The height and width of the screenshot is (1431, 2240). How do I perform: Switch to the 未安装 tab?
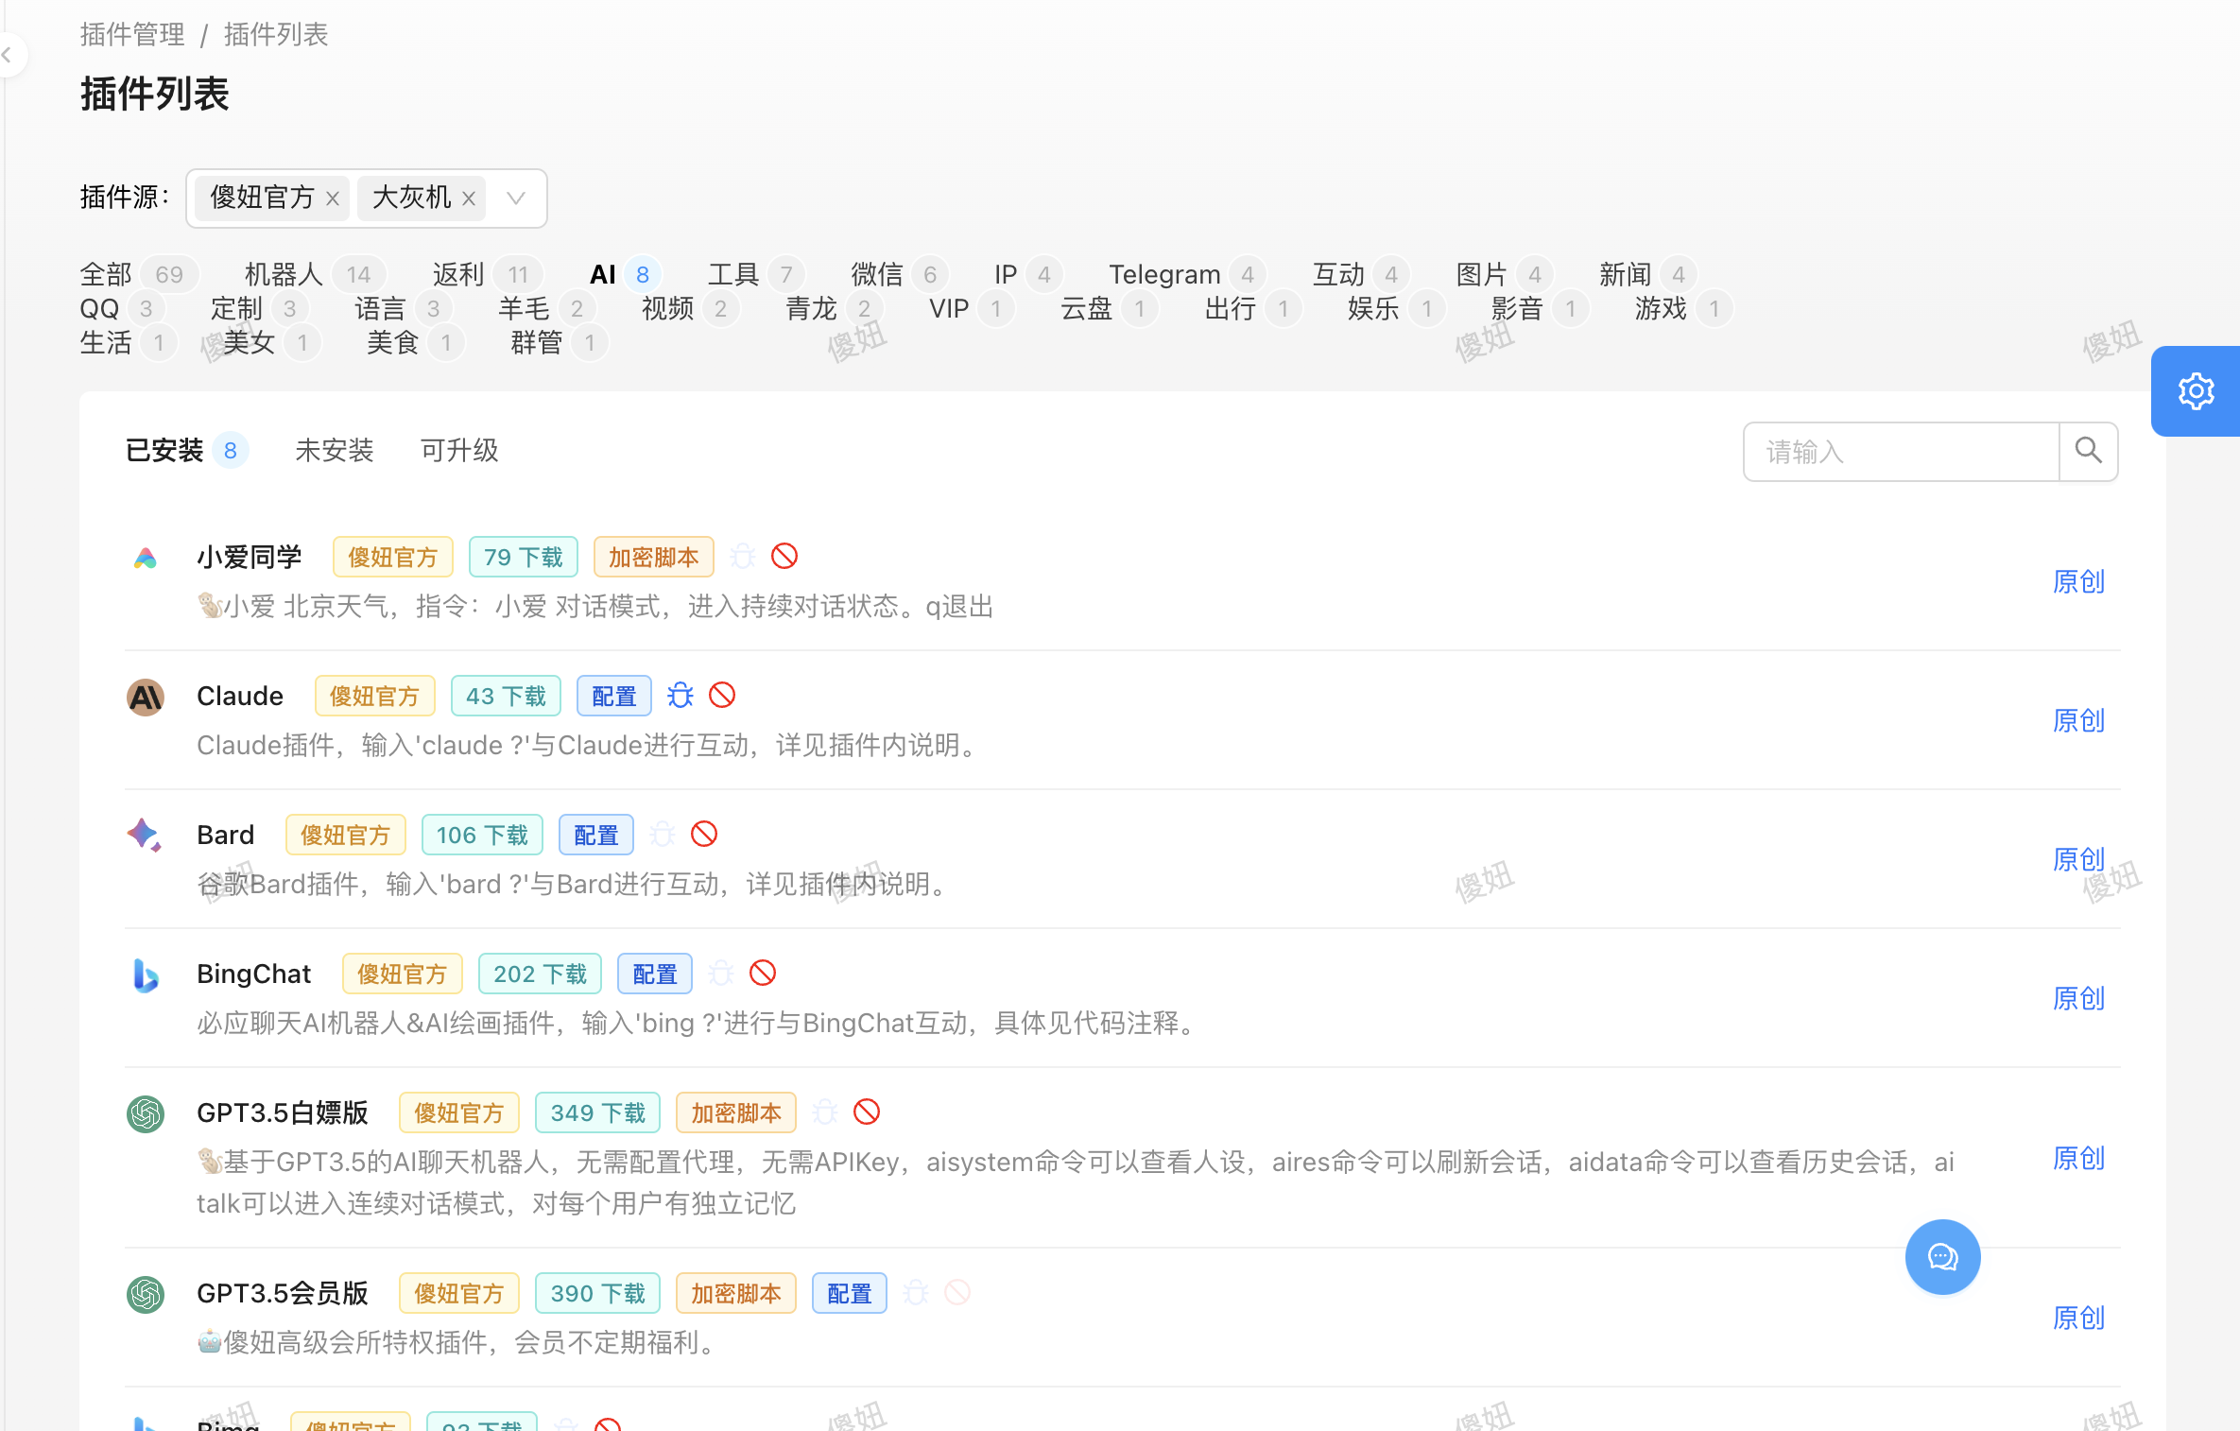335,450
